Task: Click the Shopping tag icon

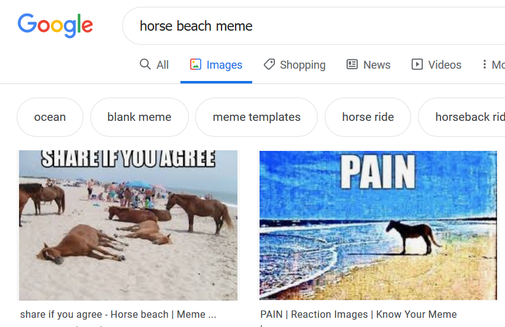Action: (269, 64)
